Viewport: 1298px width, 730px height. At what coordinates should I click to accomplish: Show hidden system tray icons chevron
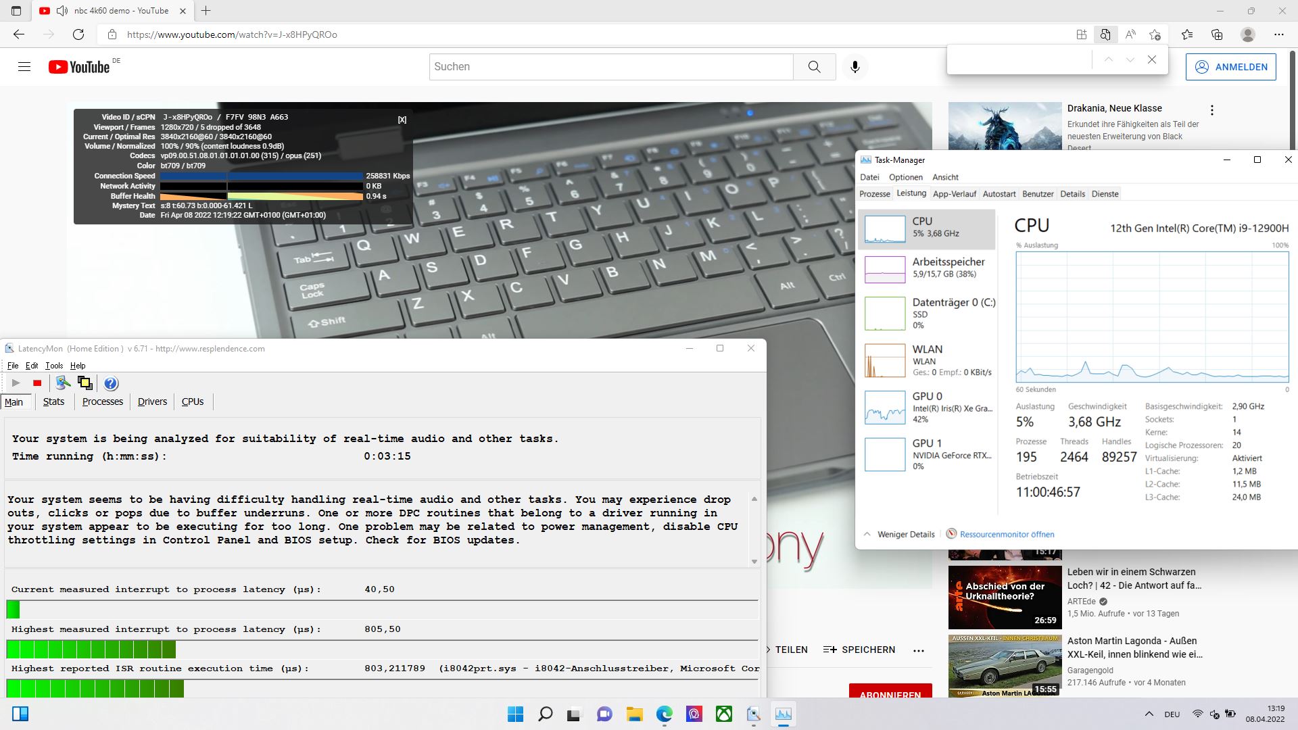tap(1149, 714)
